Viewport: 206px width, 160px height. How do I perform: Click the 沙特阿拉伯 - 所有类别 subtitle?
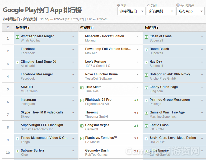click(x=20, y=19)
